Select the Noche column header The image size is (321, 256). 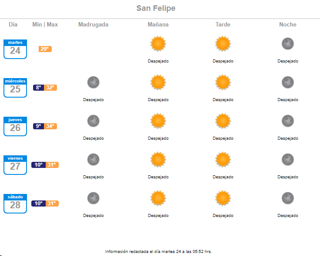pos(288,24)
